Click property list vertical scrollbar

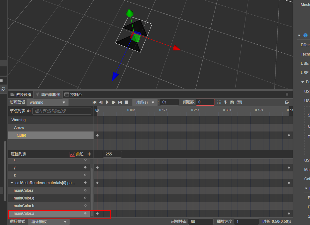92,192
